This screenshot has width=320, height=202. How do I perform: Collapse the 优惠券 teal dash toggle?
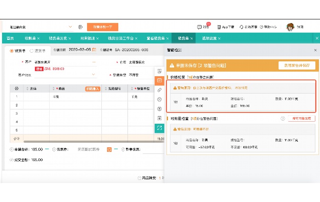pos(116,149)
